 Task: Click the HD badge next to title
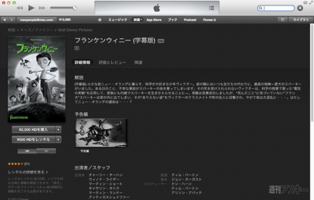(161, 41)
